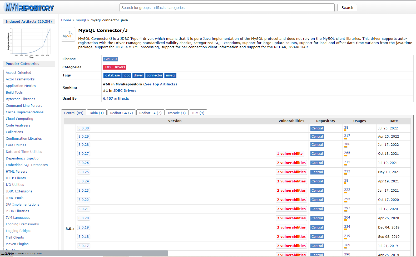Open version 8.0.17
This screenshot has height=257, width=416.
(83, 246)
